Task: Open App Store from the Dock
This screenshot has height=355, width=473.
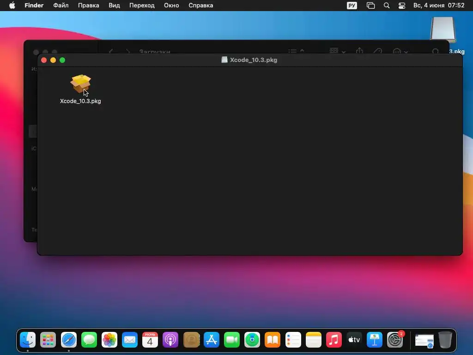Action: click(x=212, y=340)
